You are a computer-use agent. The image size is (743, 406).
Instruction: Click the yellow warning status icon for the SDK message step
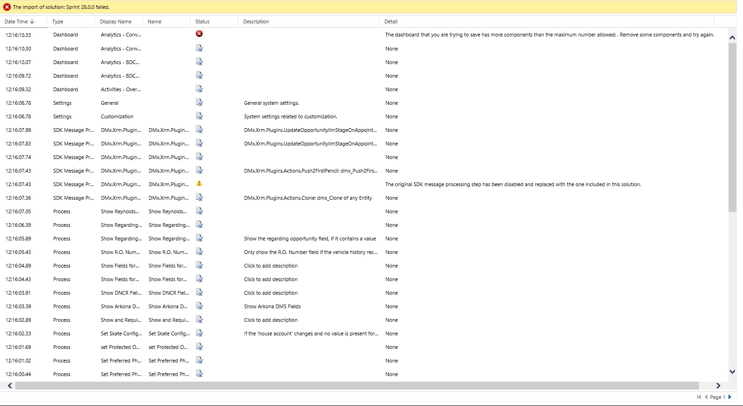199,183
